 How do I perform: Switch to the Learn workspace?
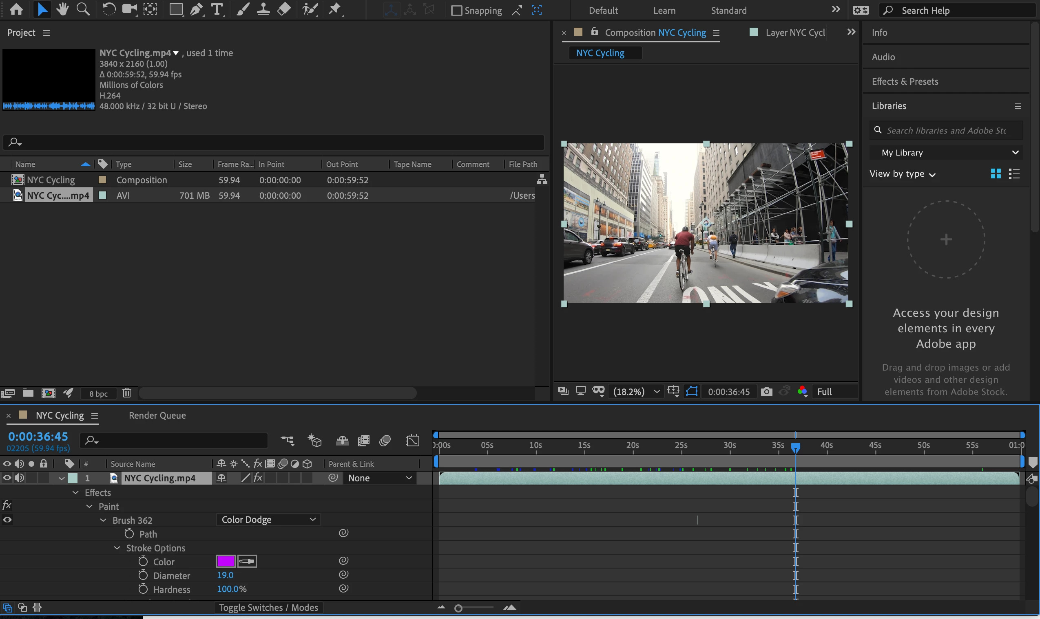tap(664, 11)
